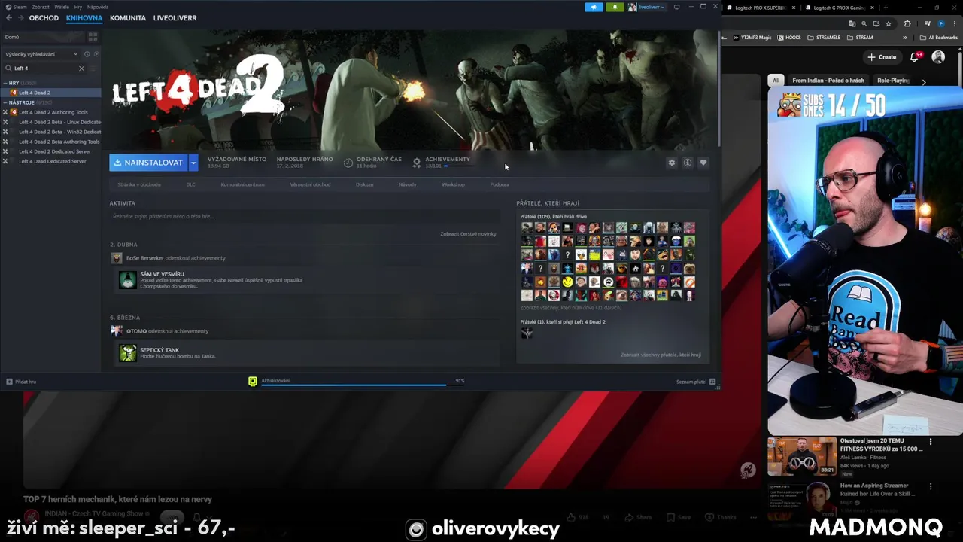
Task: Click the 'Řekněte svým přátelům' activity input
Action: click(x=304, y=216)
